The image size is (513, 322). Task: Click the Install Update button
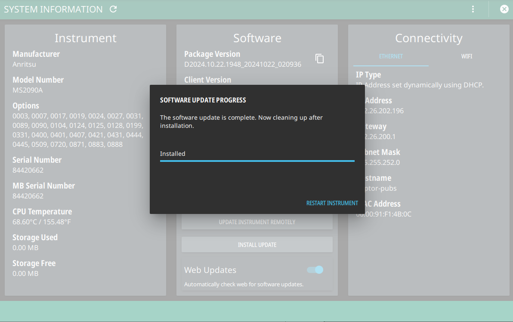(257, 245)
